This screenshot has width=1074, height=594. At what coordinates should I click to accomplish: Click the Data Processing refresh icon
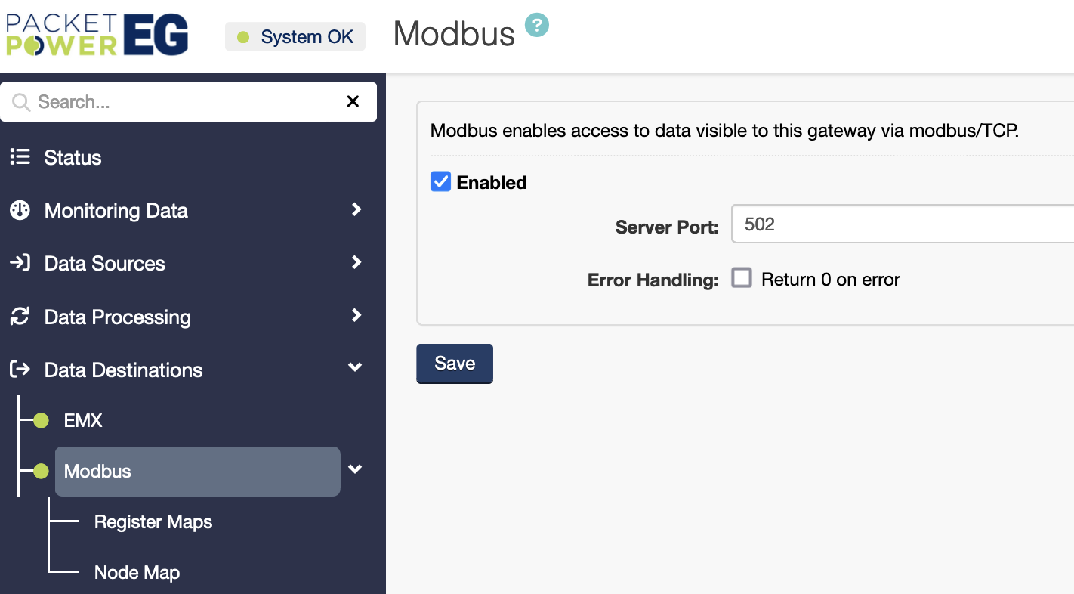pos(20,317)
